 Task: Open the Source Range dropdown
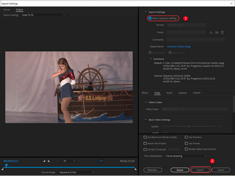pyautogui.click(x=76, y=172)
